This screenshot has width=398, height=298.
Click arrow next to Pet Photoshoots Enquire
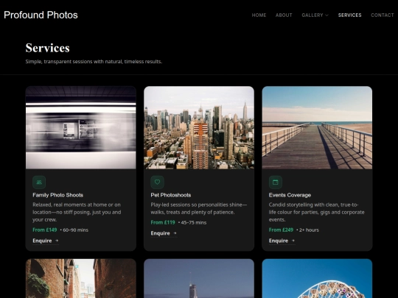[x=175, y=233]
